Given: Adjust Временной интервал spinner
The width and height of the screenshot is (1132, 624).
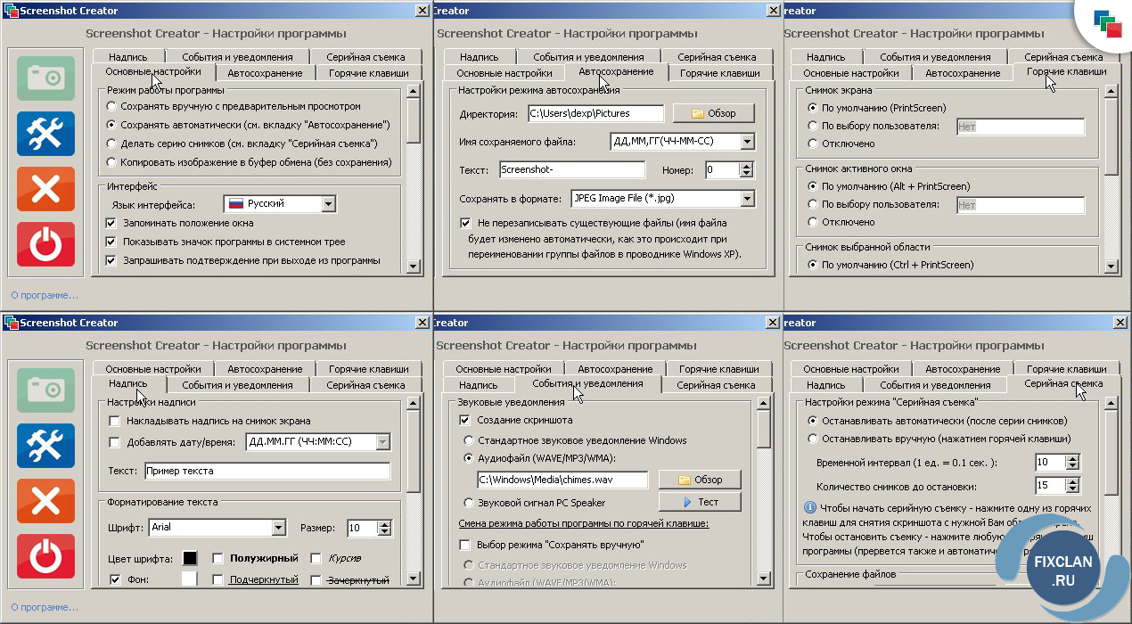Looking at the screenshot, I should (x=1072, y=463).
